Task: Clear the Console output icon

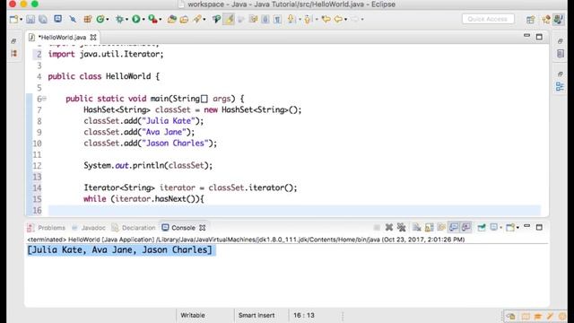Action: tap(416, 227)
